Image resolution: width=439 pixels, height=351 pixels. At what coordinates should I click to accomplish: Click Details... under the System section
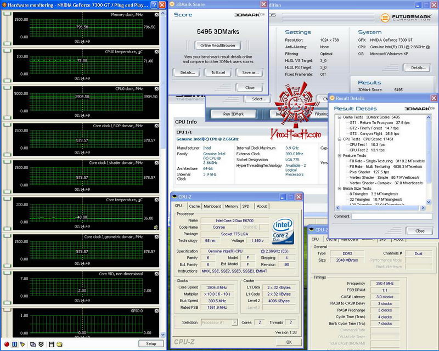pos(418,68)
